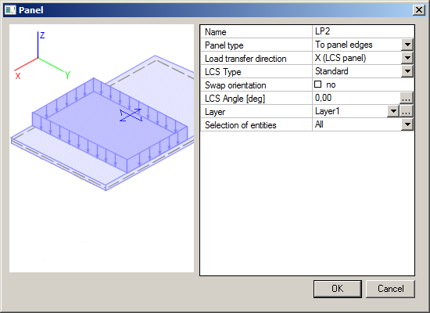This screenshot has width=430, height=313.
Task: Click the XYZ axis triad in preview
Action: click(x=42, y=56)
